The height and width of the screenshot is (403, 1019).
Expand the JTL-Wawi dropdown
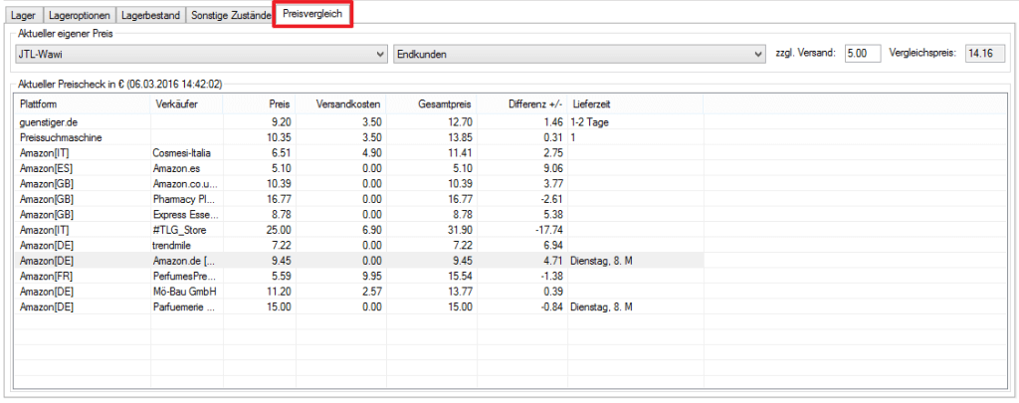(201, 54)
